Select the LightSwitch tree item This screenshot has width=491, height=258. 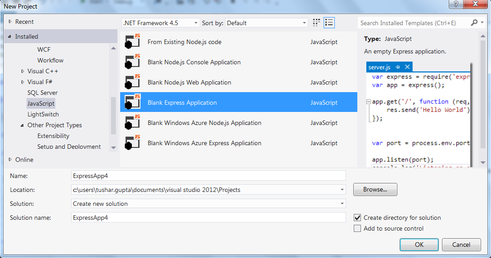(43, 114)
